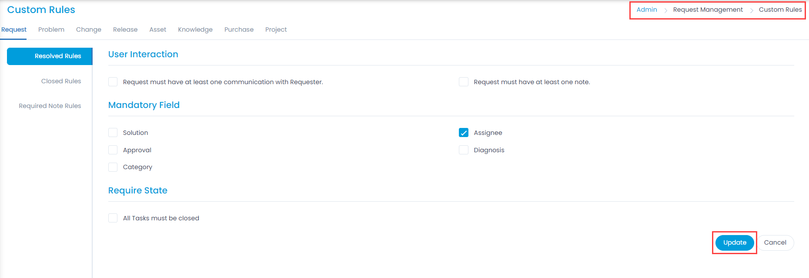This screenshot has height=278, width=809.
Task: Enable Request must have one note
Action: coord(464,82)
